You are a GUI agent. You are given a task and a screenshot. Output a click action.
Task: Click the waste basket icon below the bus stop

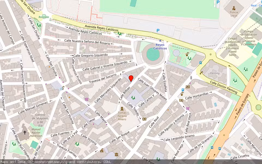[182, 95]
